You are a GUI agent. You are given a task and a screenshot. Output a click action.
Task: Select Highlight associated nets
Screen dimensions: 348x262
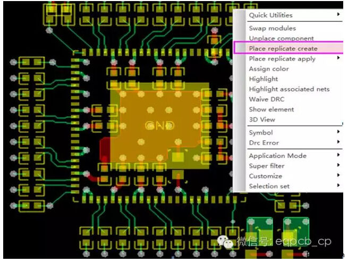click(x=289, y=89)
